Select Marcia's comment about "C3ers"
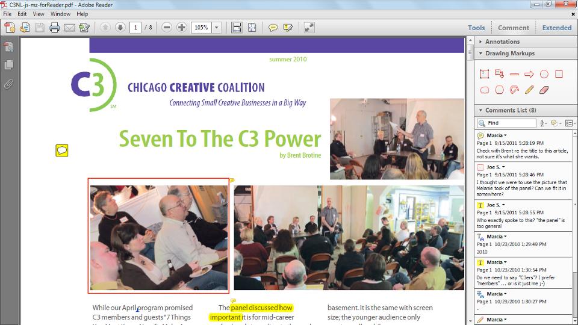Viewport: 578px width, 325px height. coord(523,273)
